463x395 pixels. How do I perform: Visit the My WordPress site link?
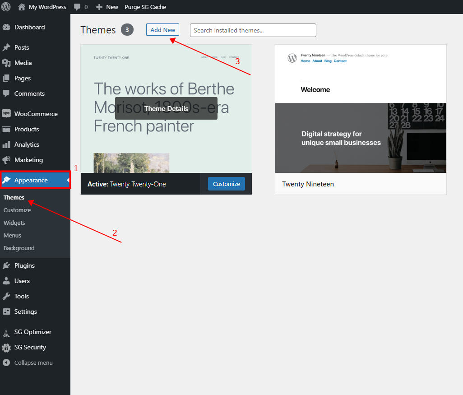[47, 7]
